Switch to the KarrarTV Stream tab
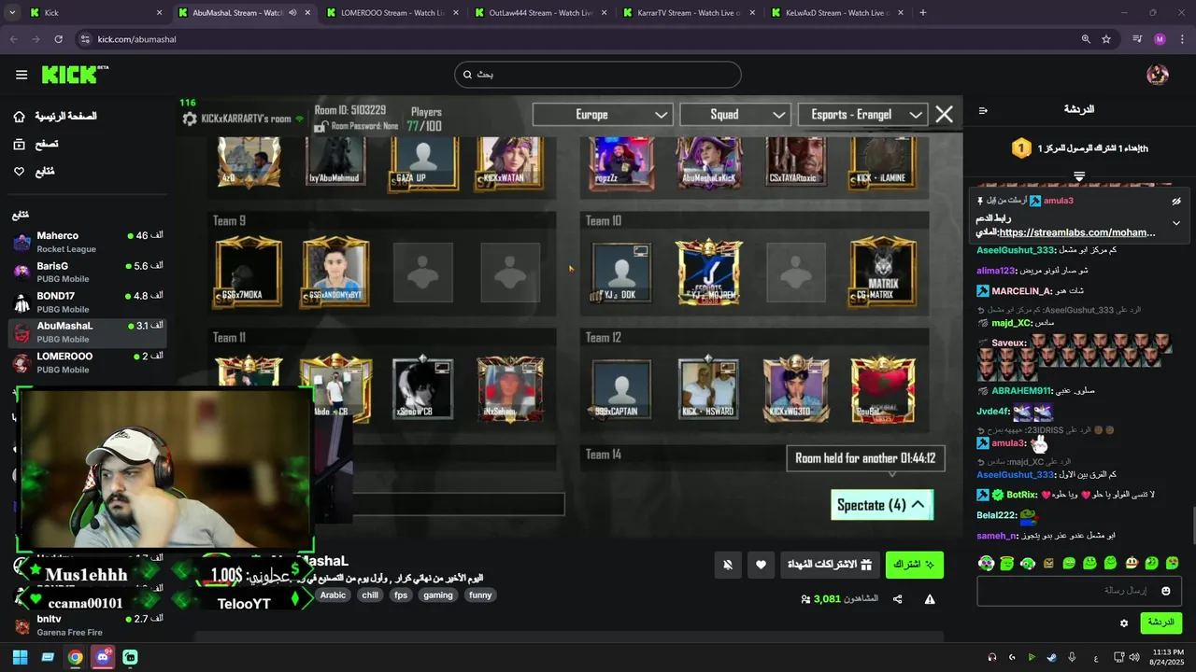This screenshot has height=672, width=1196. 689,13
